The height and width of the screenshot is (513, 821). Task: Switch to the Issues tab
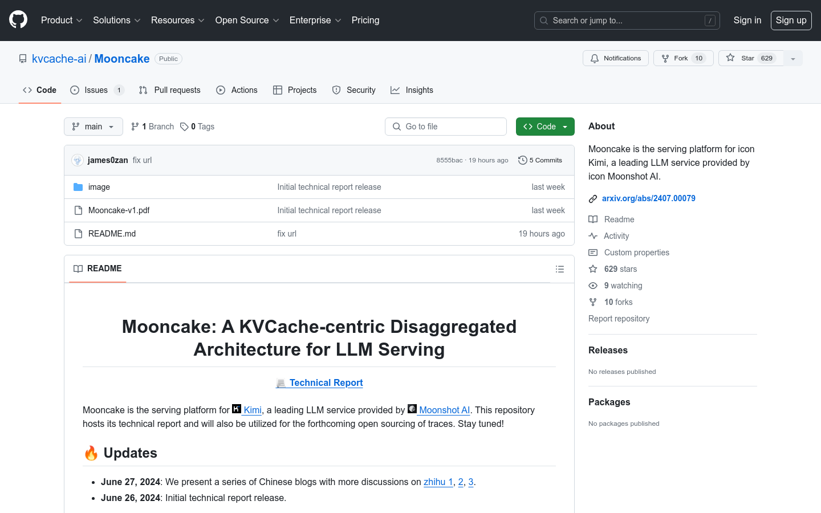tap(97, 90)
